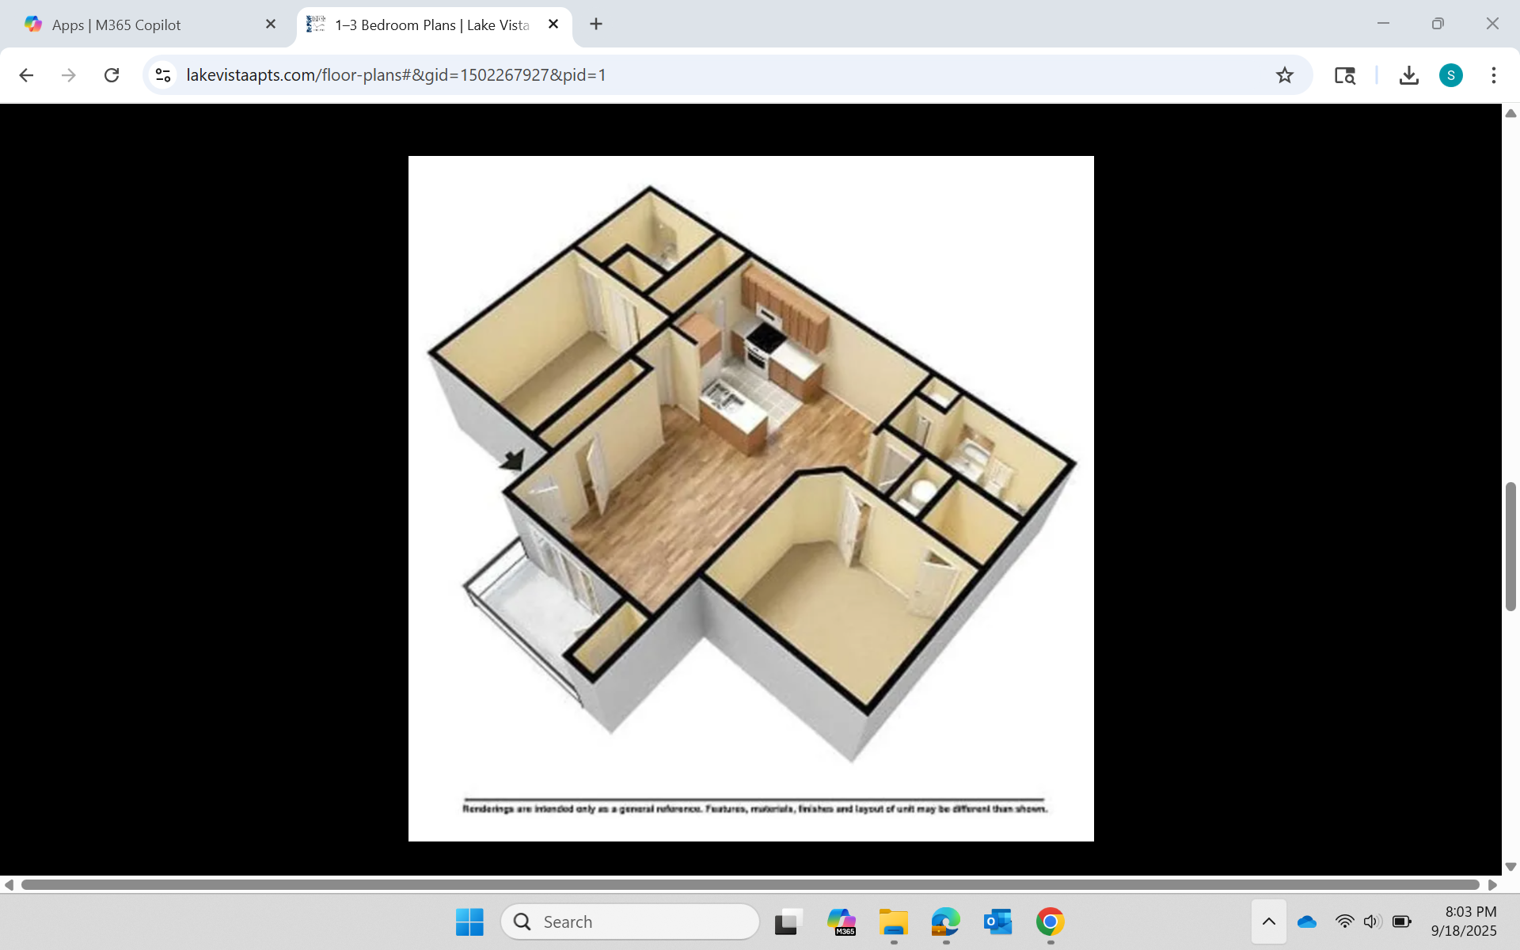Open the Chrome downloads icon
Screen dimensions: 1520x950
pos(1408,75)
